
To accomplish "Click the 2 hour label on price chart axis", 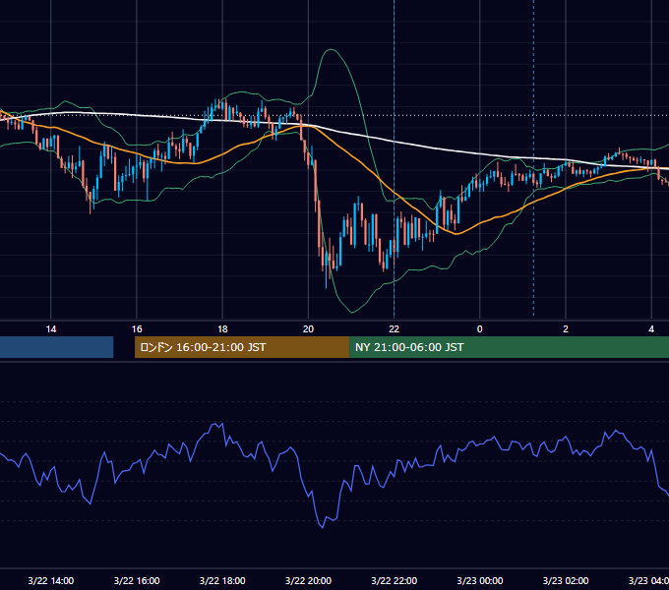I will pyautogui.click(x=566, y=329).
